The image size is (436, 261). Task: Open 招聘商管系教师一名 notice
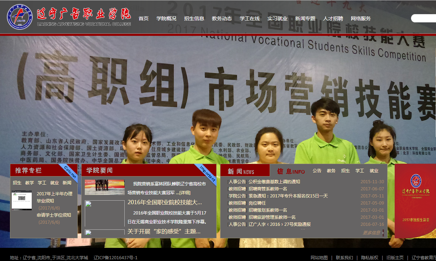click(268, 189)
